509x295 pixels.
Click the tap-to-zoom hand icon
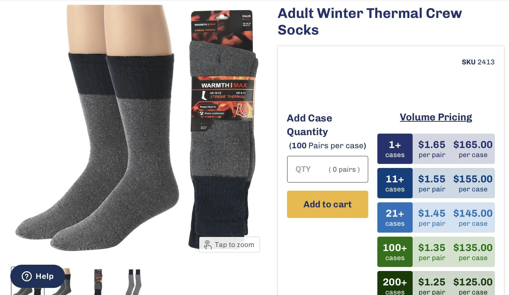coord(208,245)
